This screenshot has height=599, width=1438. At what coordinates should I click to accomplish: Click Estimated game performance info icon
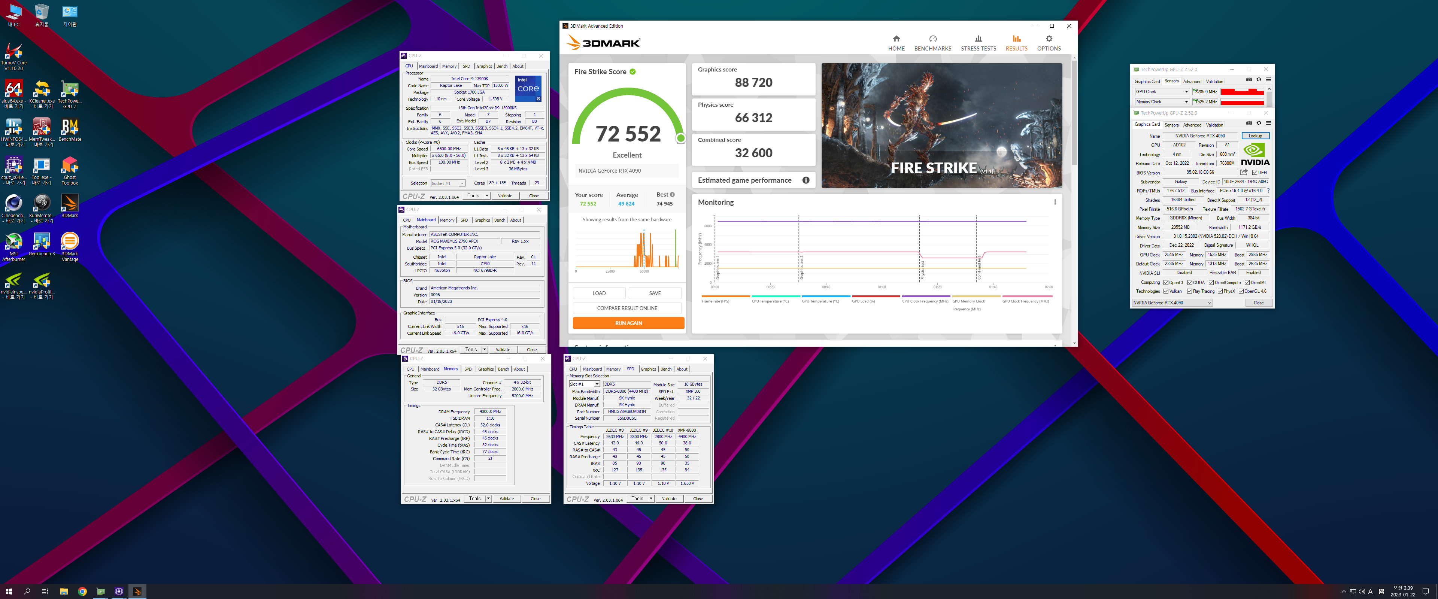806,180
